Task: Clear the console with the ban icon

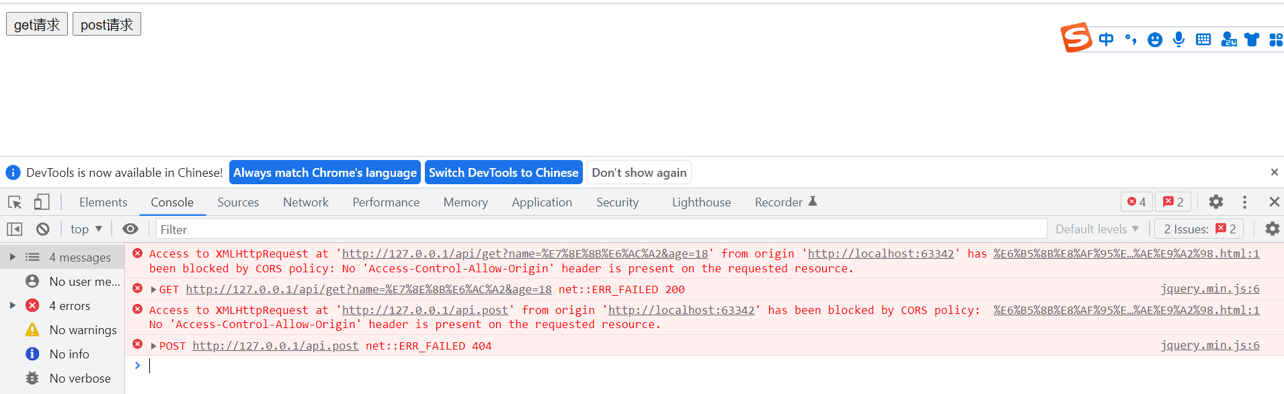Action: (42, 229)
